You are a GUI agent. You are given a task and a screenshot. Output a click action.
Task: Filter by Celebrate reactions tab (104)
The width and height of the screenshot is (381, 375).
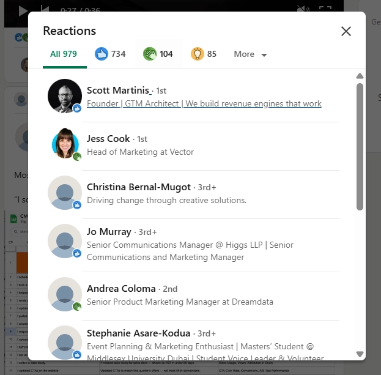tap(158, 54)
